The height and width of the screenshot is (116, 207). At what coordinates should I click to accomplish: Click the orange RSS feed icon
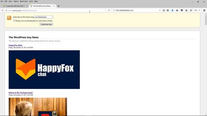(9, 18)
